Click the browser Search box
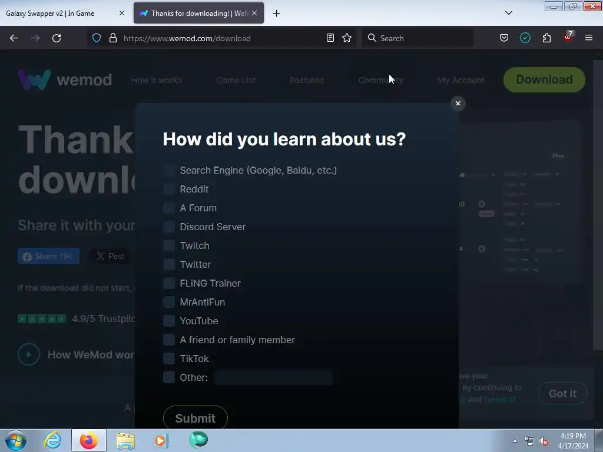 [418, 38]
